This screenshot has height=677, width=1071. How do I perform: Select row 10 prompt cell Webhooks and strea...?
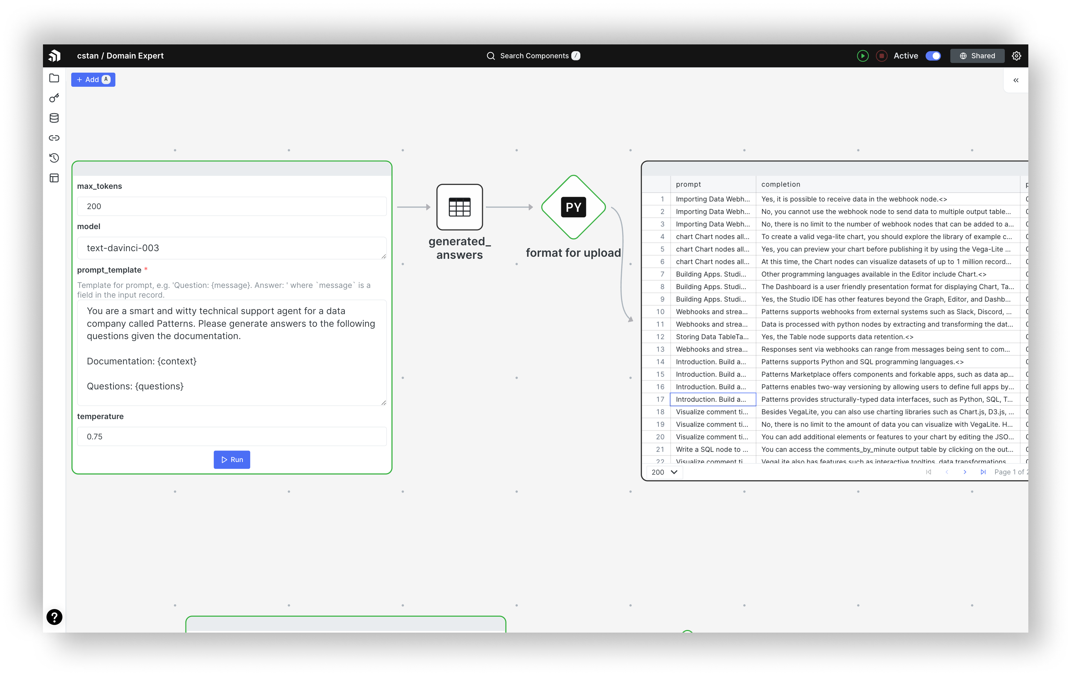click(713, 312)
